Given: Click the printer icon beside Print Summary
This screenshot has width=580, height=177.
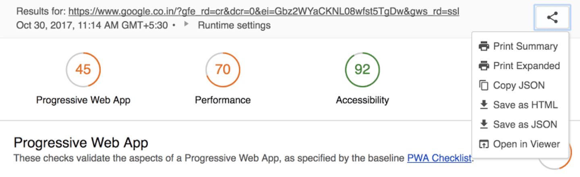Looking at the screenshot, I should 484,46.
